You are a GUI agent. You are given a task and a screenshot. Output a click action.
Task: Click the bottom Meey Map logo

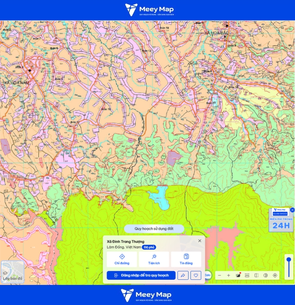146,295
